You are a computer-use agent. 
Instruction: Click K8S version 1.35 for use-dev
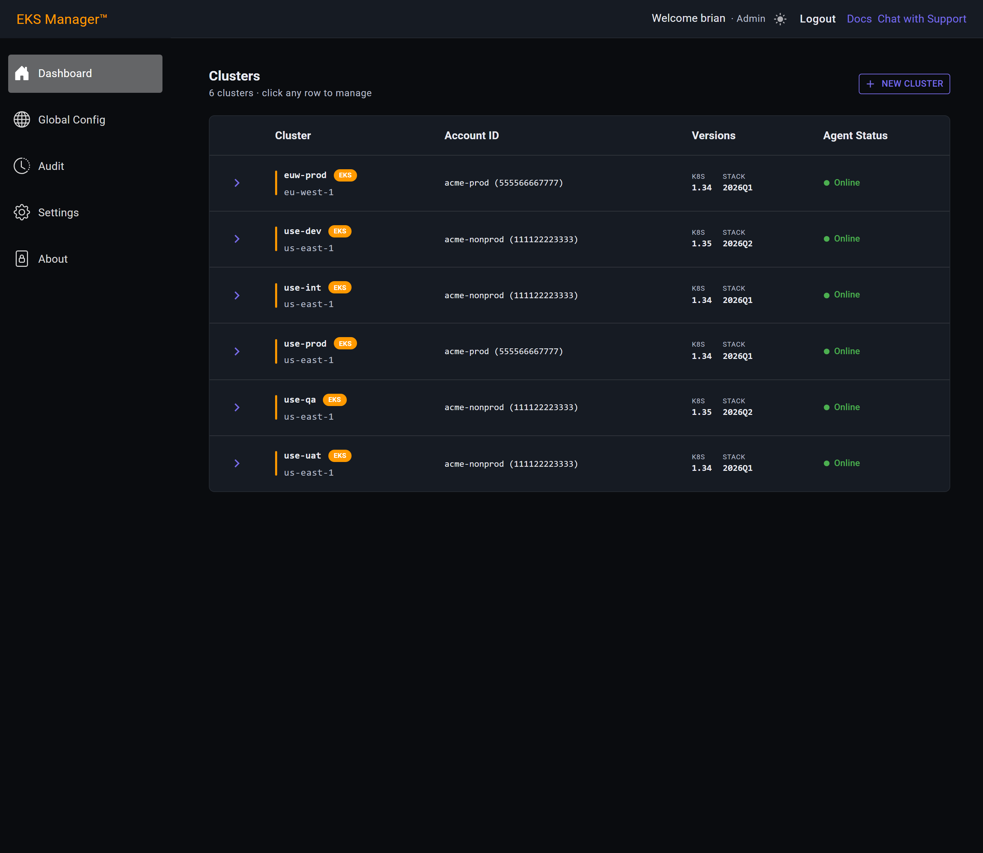point(701,244)
